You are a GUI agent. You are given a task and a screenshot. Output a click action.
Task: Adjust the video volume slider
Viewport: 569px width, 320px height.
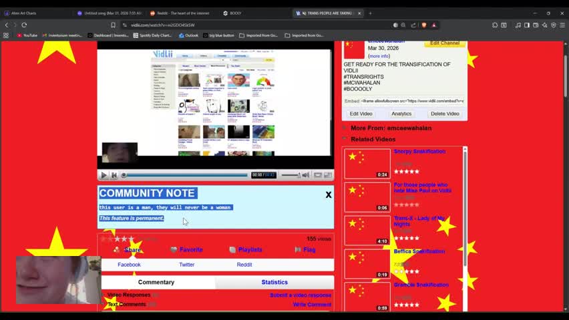point(291,175)
